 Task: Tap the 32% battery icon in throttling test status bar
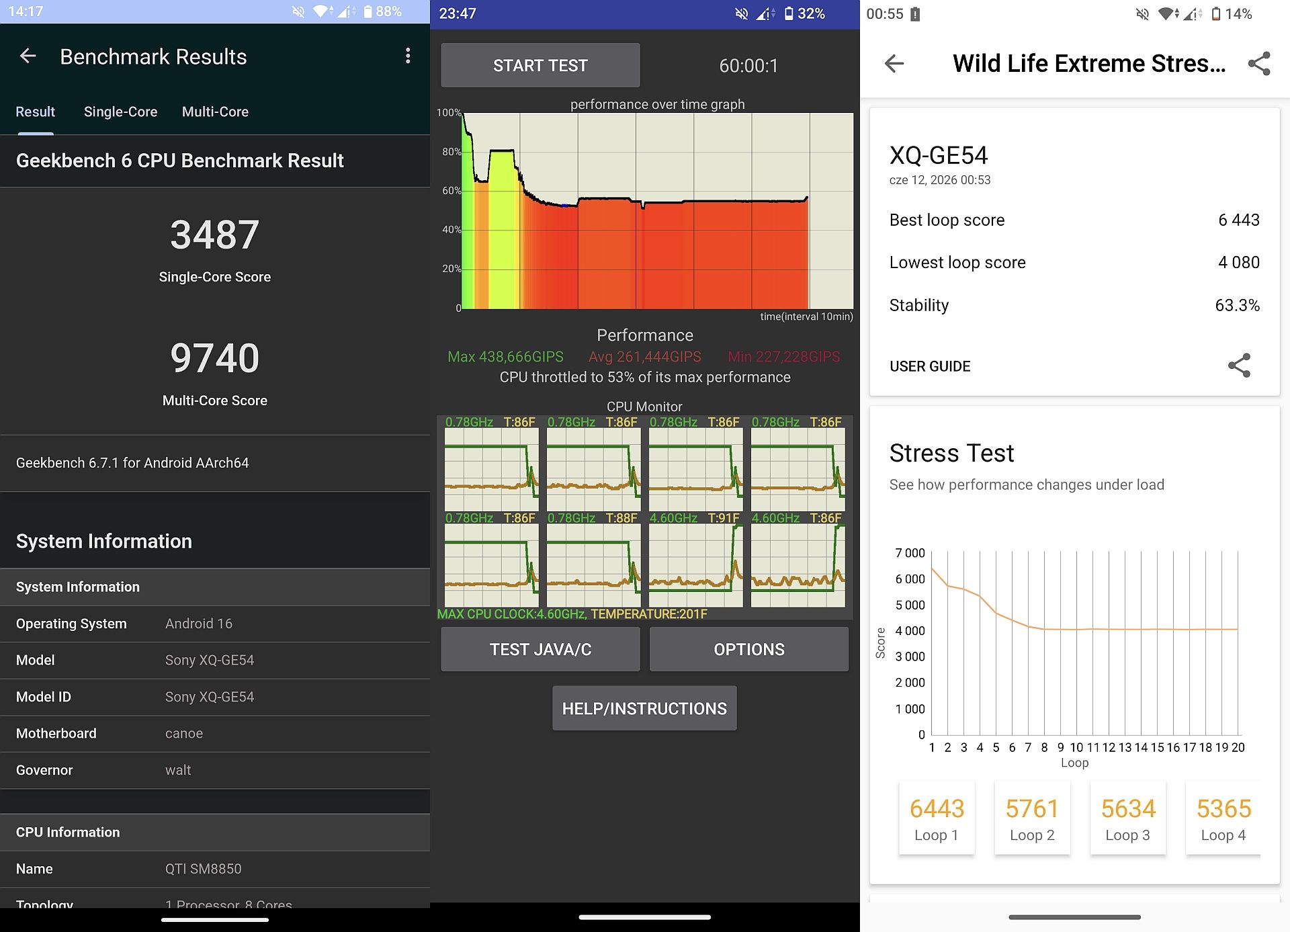(x=789, y=13)
